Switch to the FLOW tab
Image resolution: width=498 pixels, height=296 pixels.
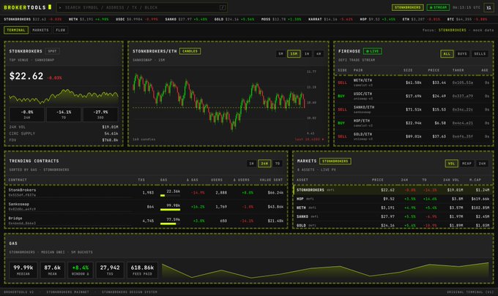[x=60, y=30]
